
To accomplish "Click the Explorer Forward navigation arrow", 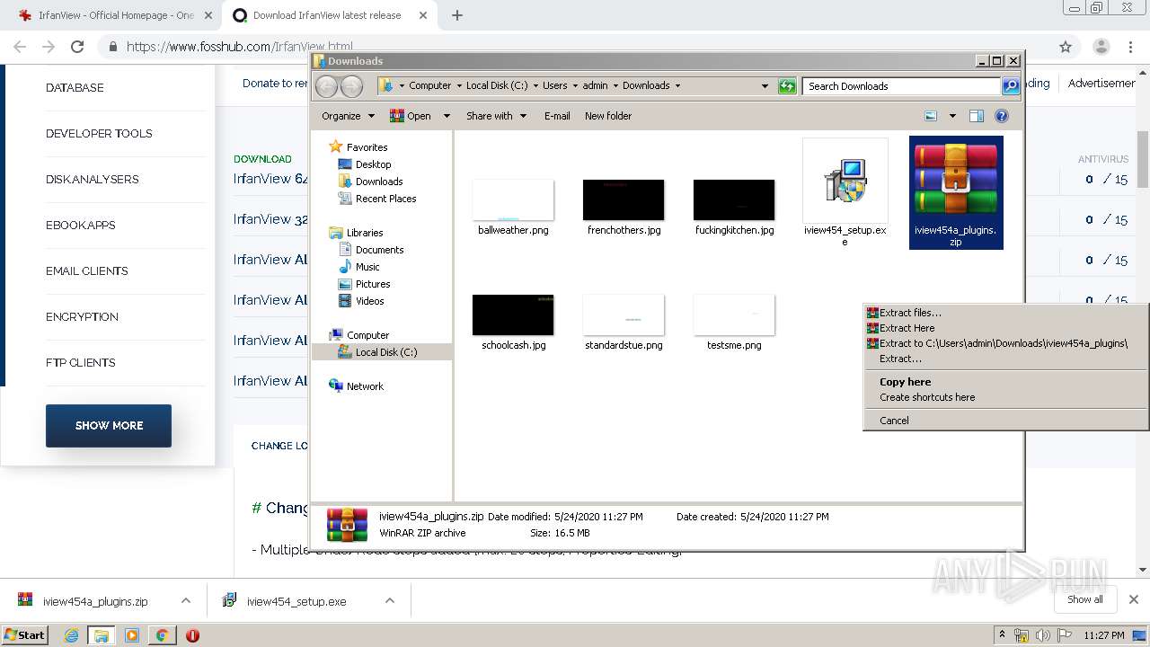I will 352,86.
